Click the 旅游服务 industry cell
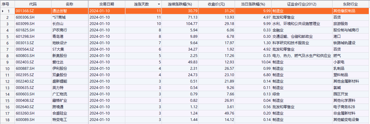Viewport: 370px width, 124px height. tap(341, 24)
